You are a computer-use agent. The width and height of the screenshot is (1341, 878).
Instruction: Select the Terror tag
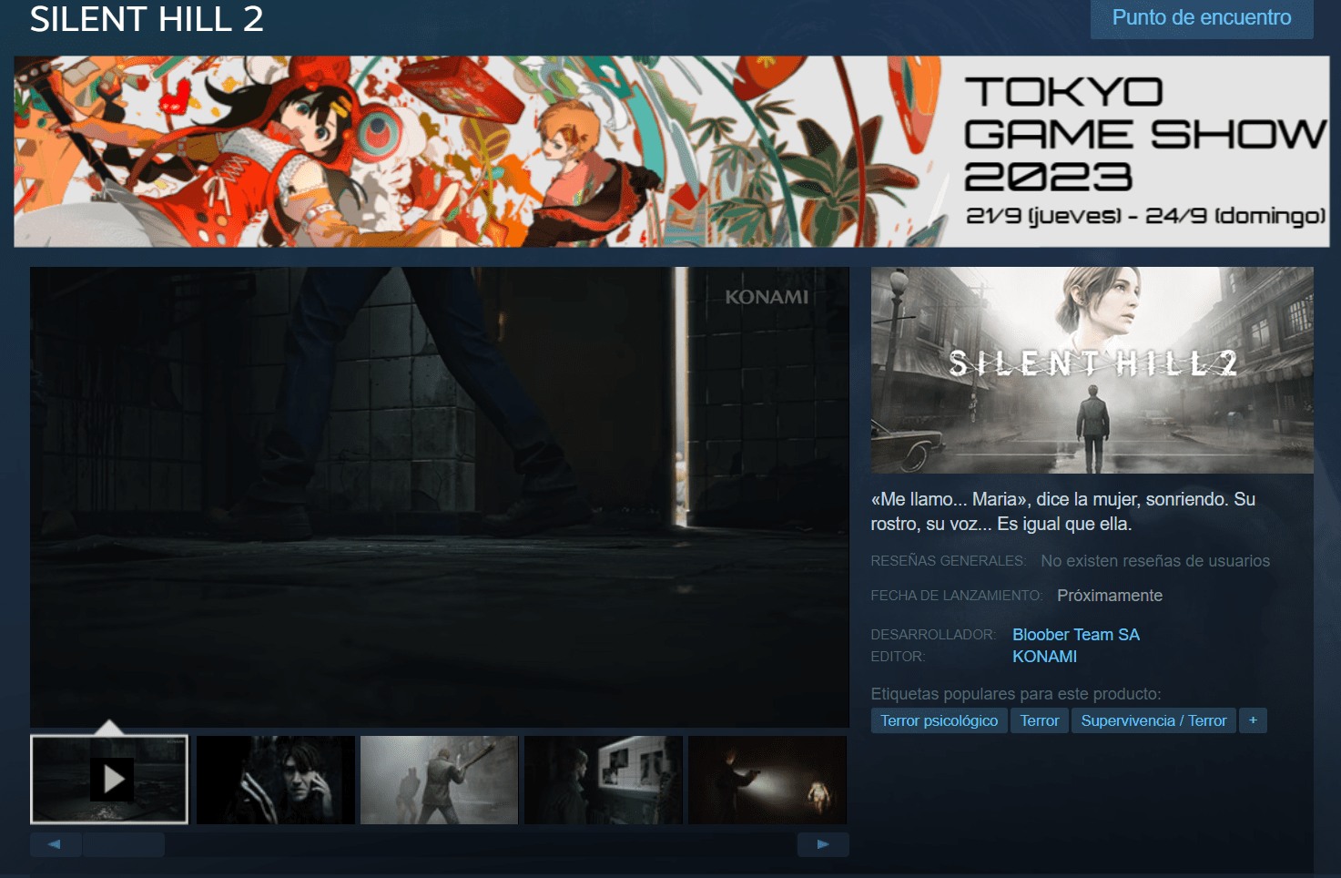tap(1039, 720)
